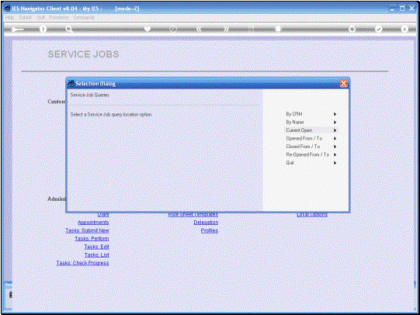Expand the By Name option arrow

(335, 123)
